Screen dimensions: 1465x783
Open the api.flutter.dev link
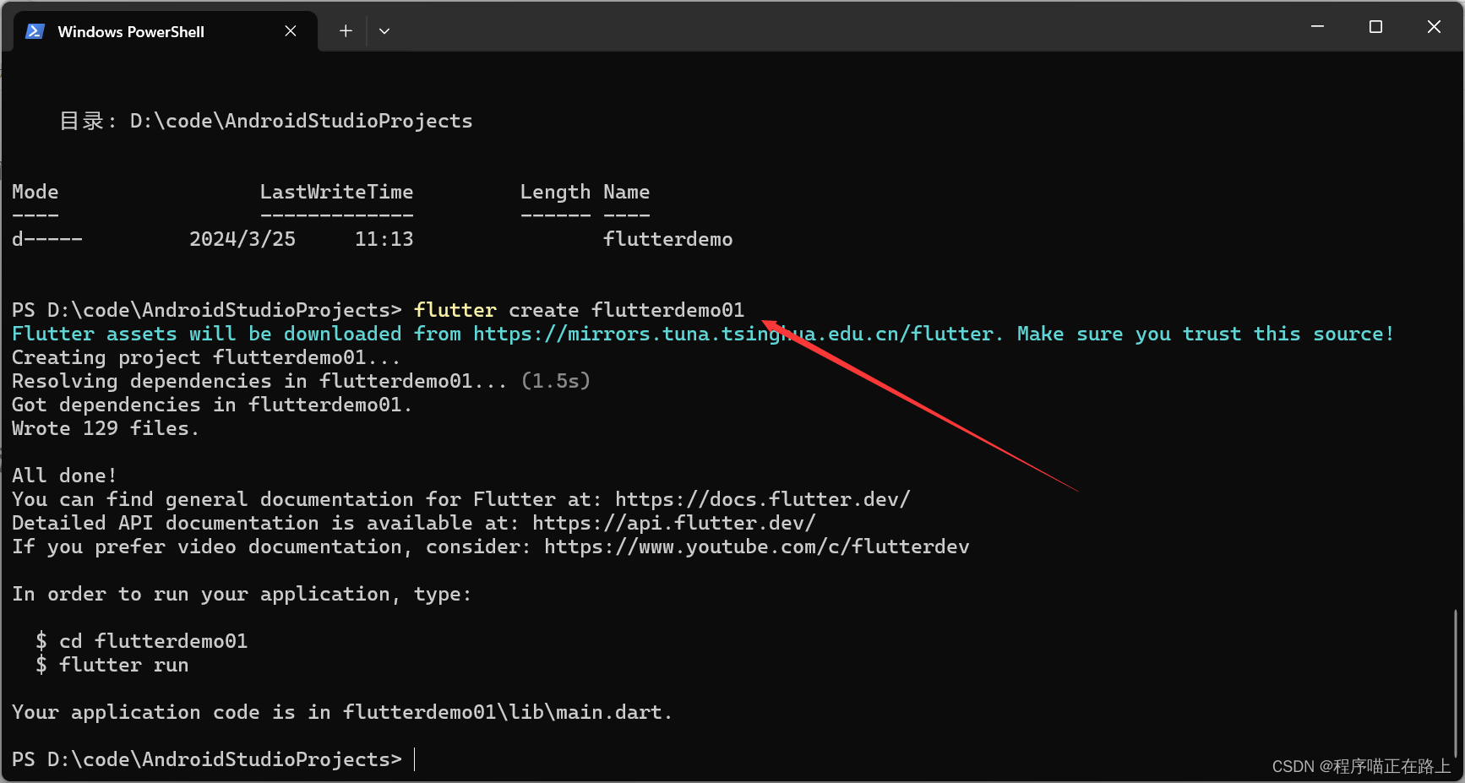coord(674,524)
